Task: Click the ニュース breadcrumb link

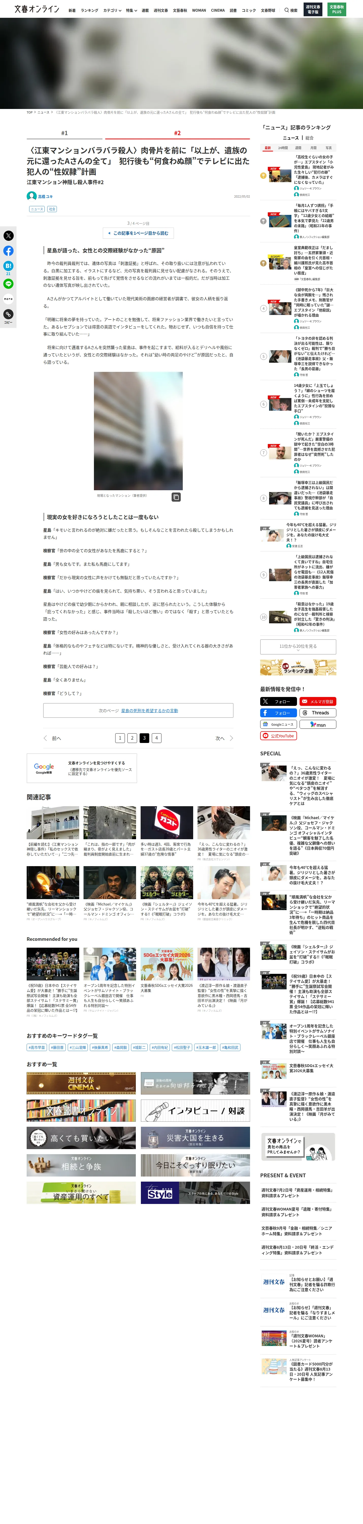Action: [43, 113]
